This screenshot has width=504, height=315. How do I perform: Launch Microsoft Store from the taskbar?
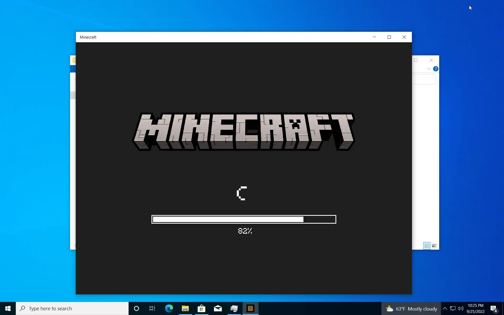pyautogui.click(x=201, y=308)
